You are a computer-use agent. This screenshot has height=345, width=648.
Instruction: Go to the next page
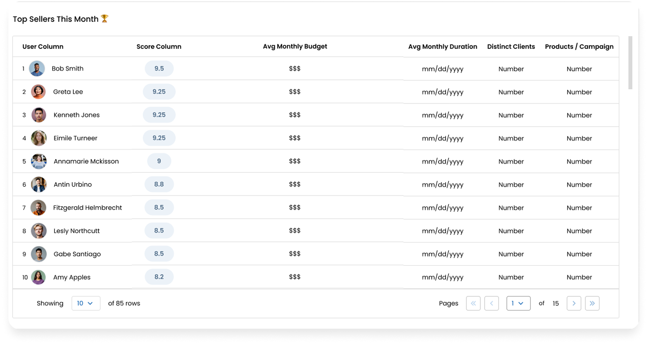click(574, 303)
